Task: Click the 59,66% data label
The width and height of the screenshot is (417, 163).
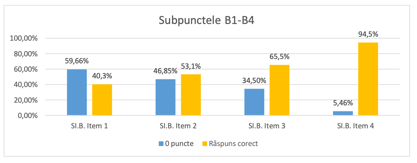Action: (x=77, y=61)
